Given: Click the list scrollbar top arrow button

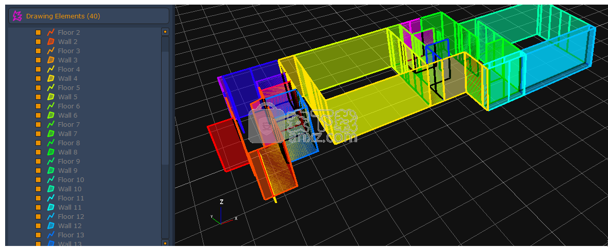Looking at the screenshot, I should click(x=165, y=32).
